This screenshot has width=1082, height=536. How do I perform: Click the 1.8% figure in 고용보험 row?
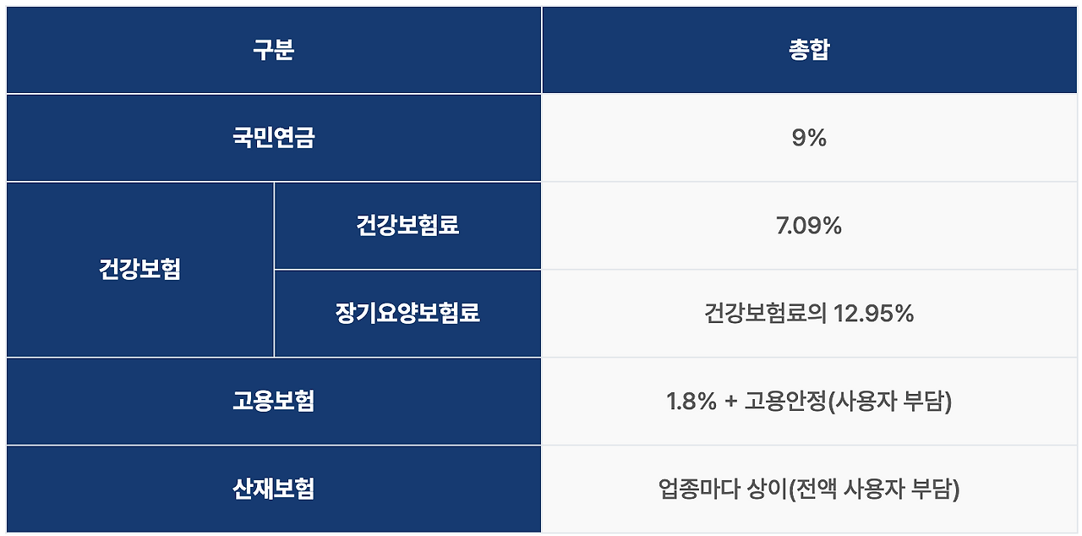click(x=691, y=402)
